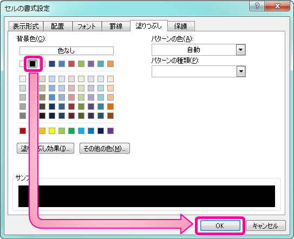The height and width of the screenshot is (239, 294).
Task: Click the black sample preview area
Action: click(x=147, y=196)
